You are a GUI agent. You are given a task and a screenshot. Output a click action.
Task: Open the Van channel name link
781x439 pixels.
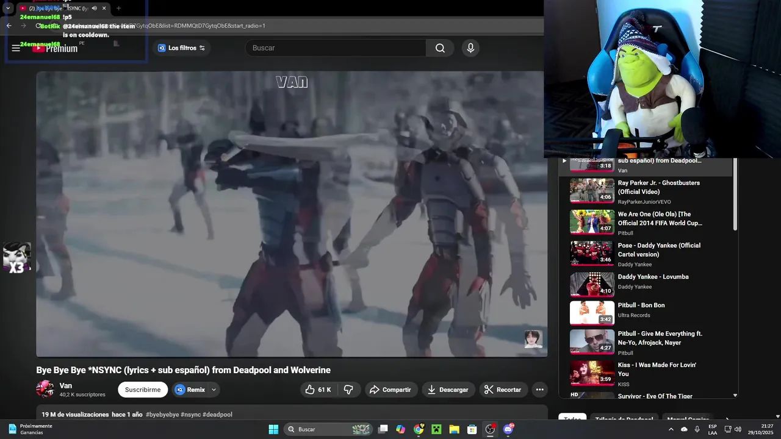click(65, 385)
